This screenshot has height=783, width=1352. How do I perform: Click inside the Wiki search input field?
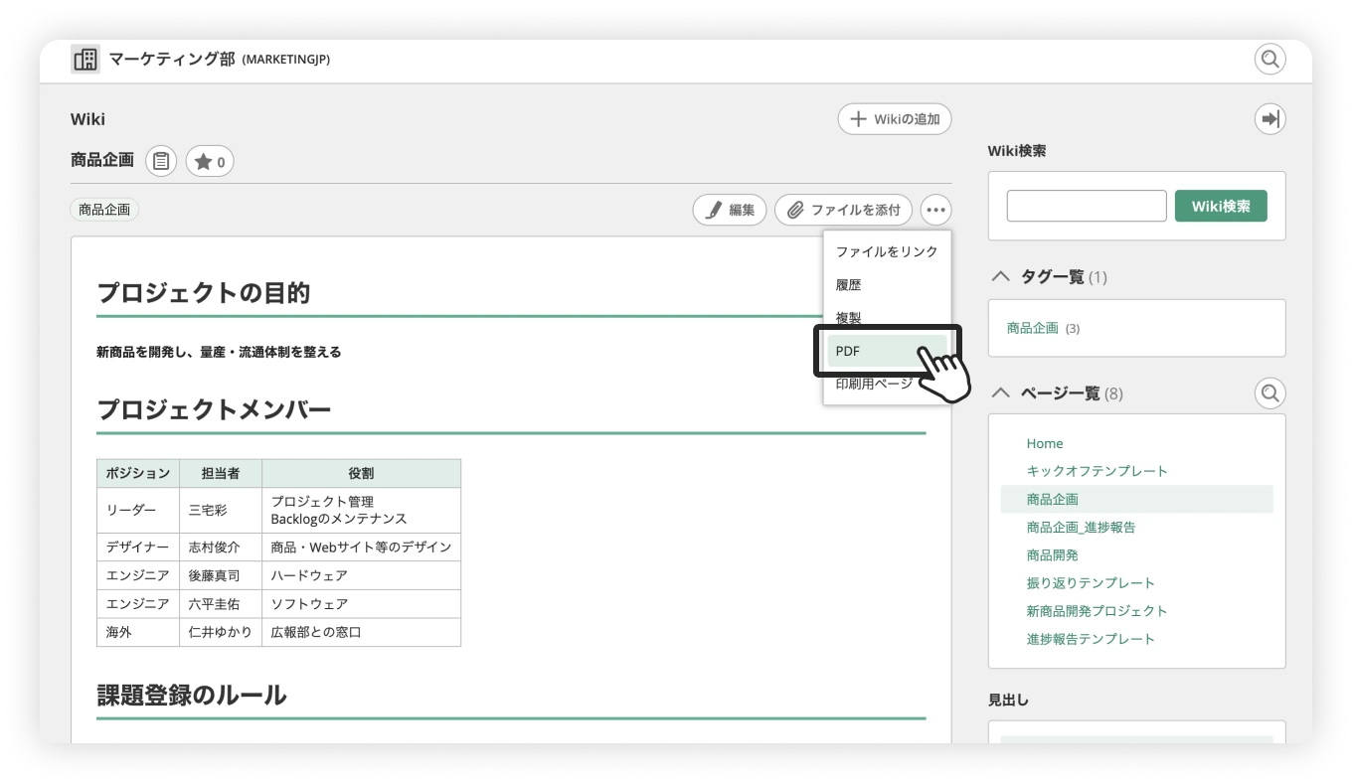(x=1086, y=205)
